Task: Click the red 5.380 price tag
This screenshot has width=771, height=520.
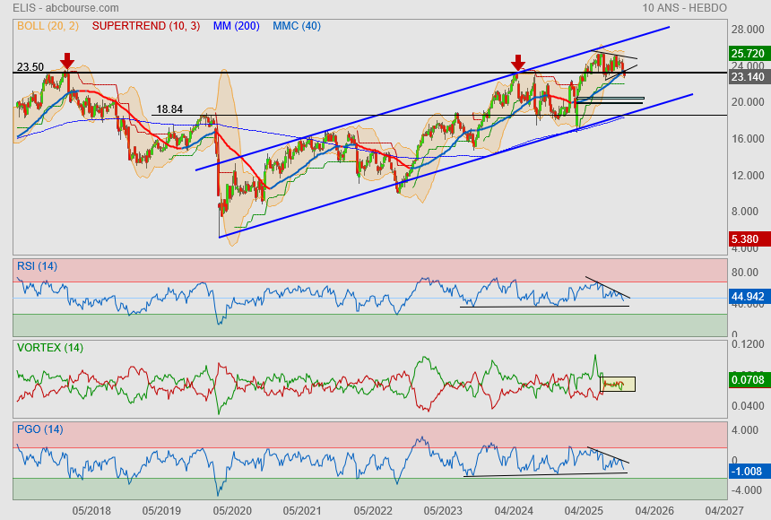Action: point(749,239)
